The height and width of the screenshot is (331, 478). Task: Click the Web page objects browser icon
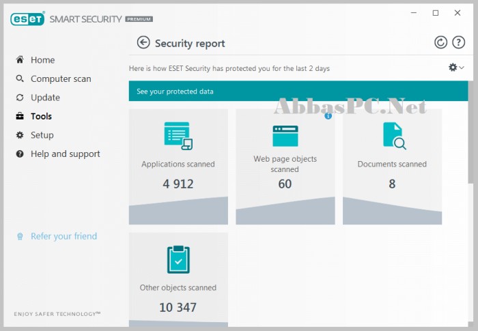pyautogui.click(x=285, y=136)
